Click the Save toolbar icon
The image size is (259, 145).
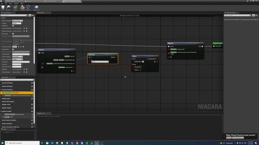(3, 8)
